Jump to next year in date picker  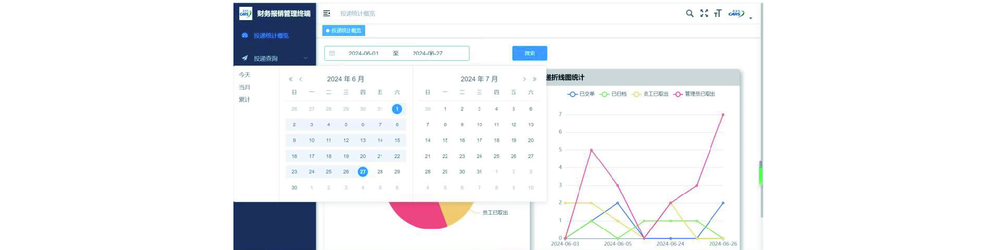pyautogui.click(x=535, y=79)
